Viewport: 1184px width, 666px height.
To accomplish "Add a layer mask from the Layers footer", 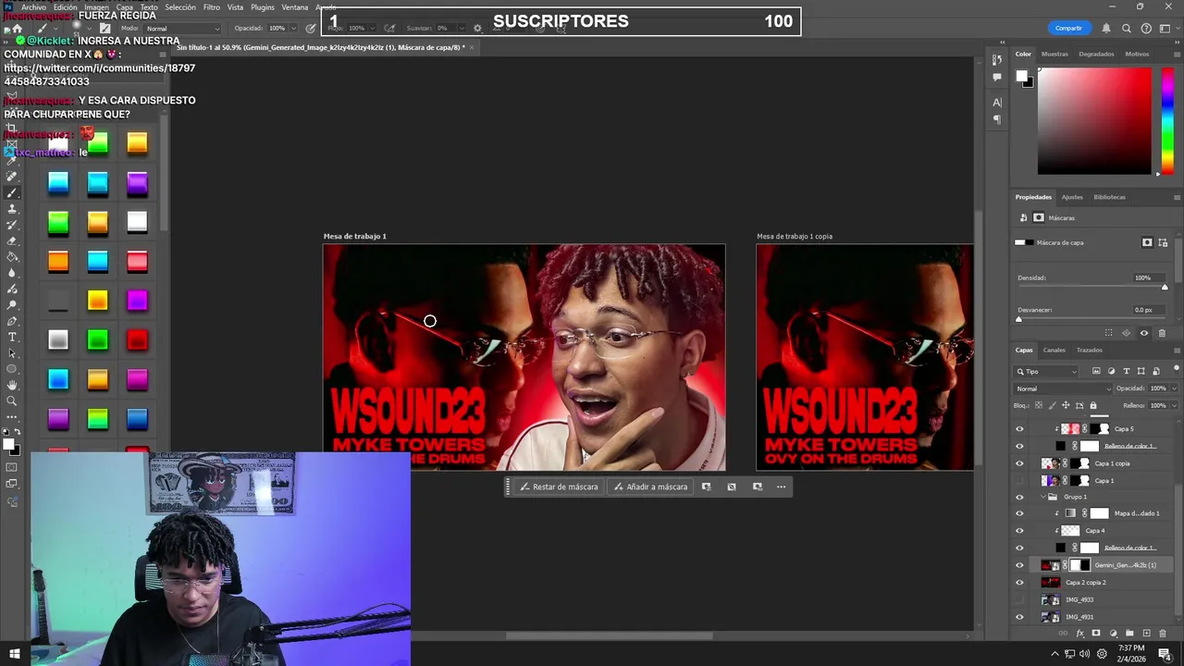I will coord(1096,634).
